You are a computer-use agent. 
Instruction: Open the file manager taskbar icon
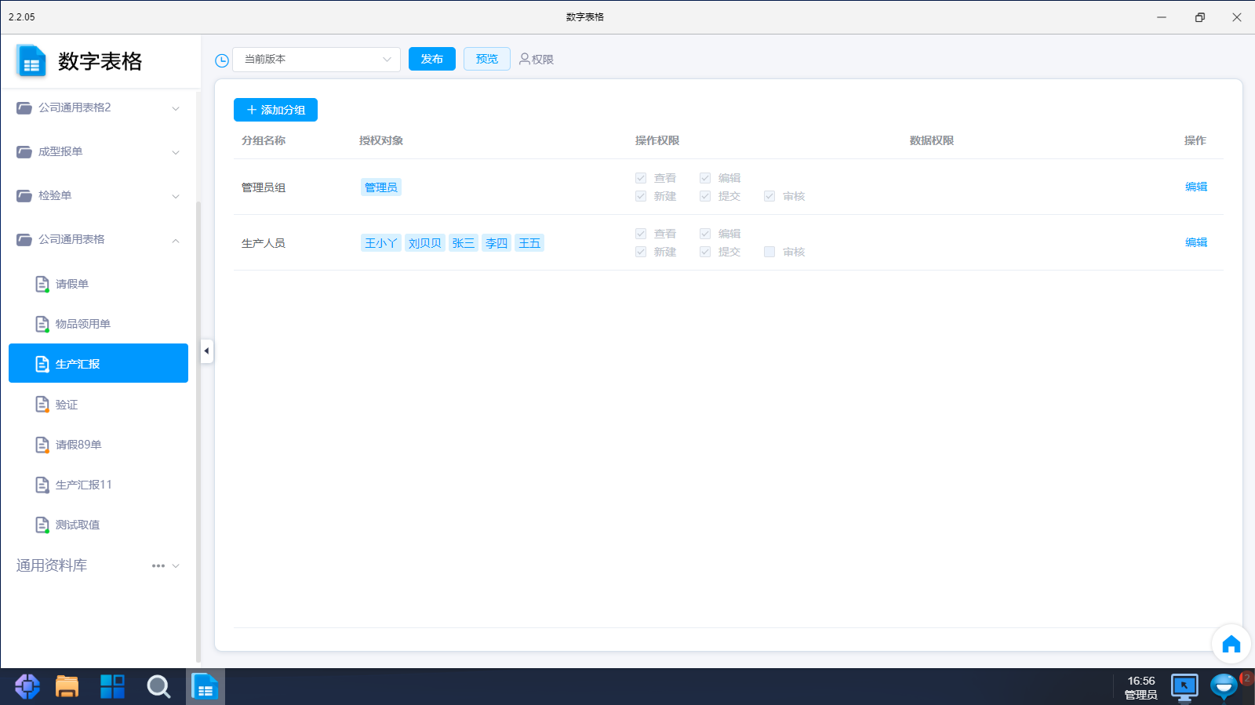[67, 686]
